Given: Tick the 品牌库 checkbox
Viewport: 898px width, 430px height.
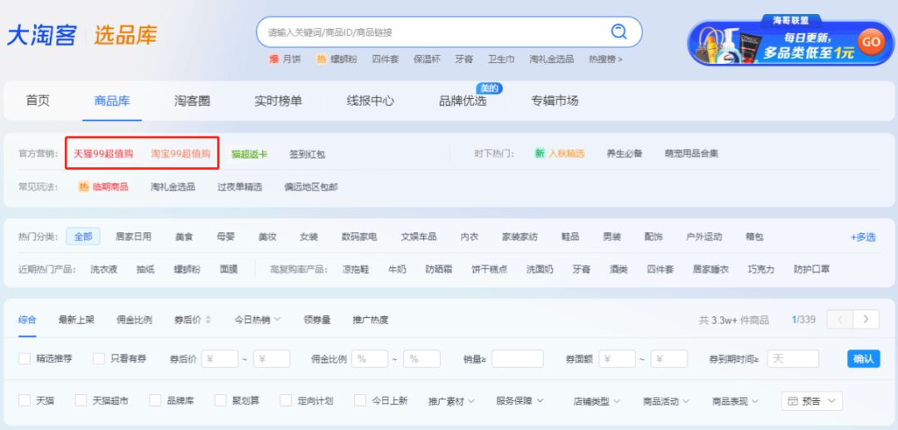Looking at the screenshot, I should pos(155,400).
